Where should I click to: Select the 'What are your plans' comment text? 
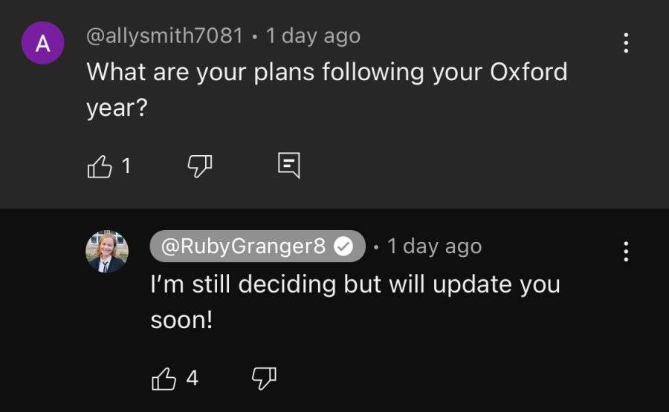tap(327, 89)
